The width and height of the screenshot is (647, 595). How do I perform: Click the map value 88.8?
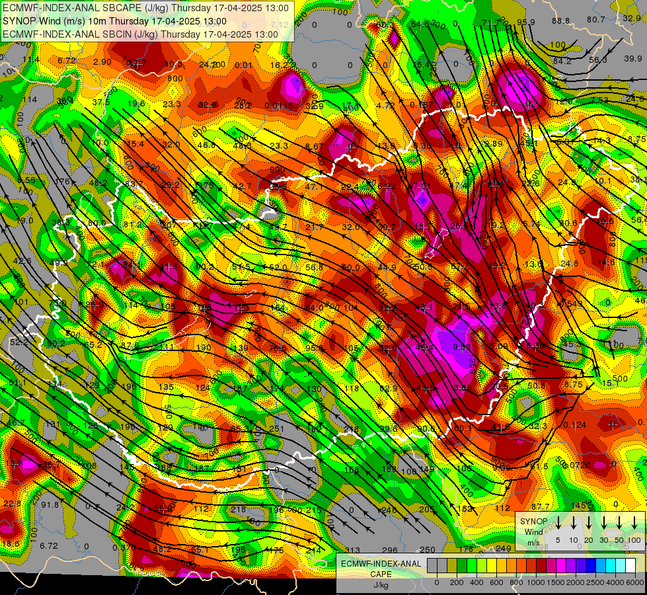[561, 20]
